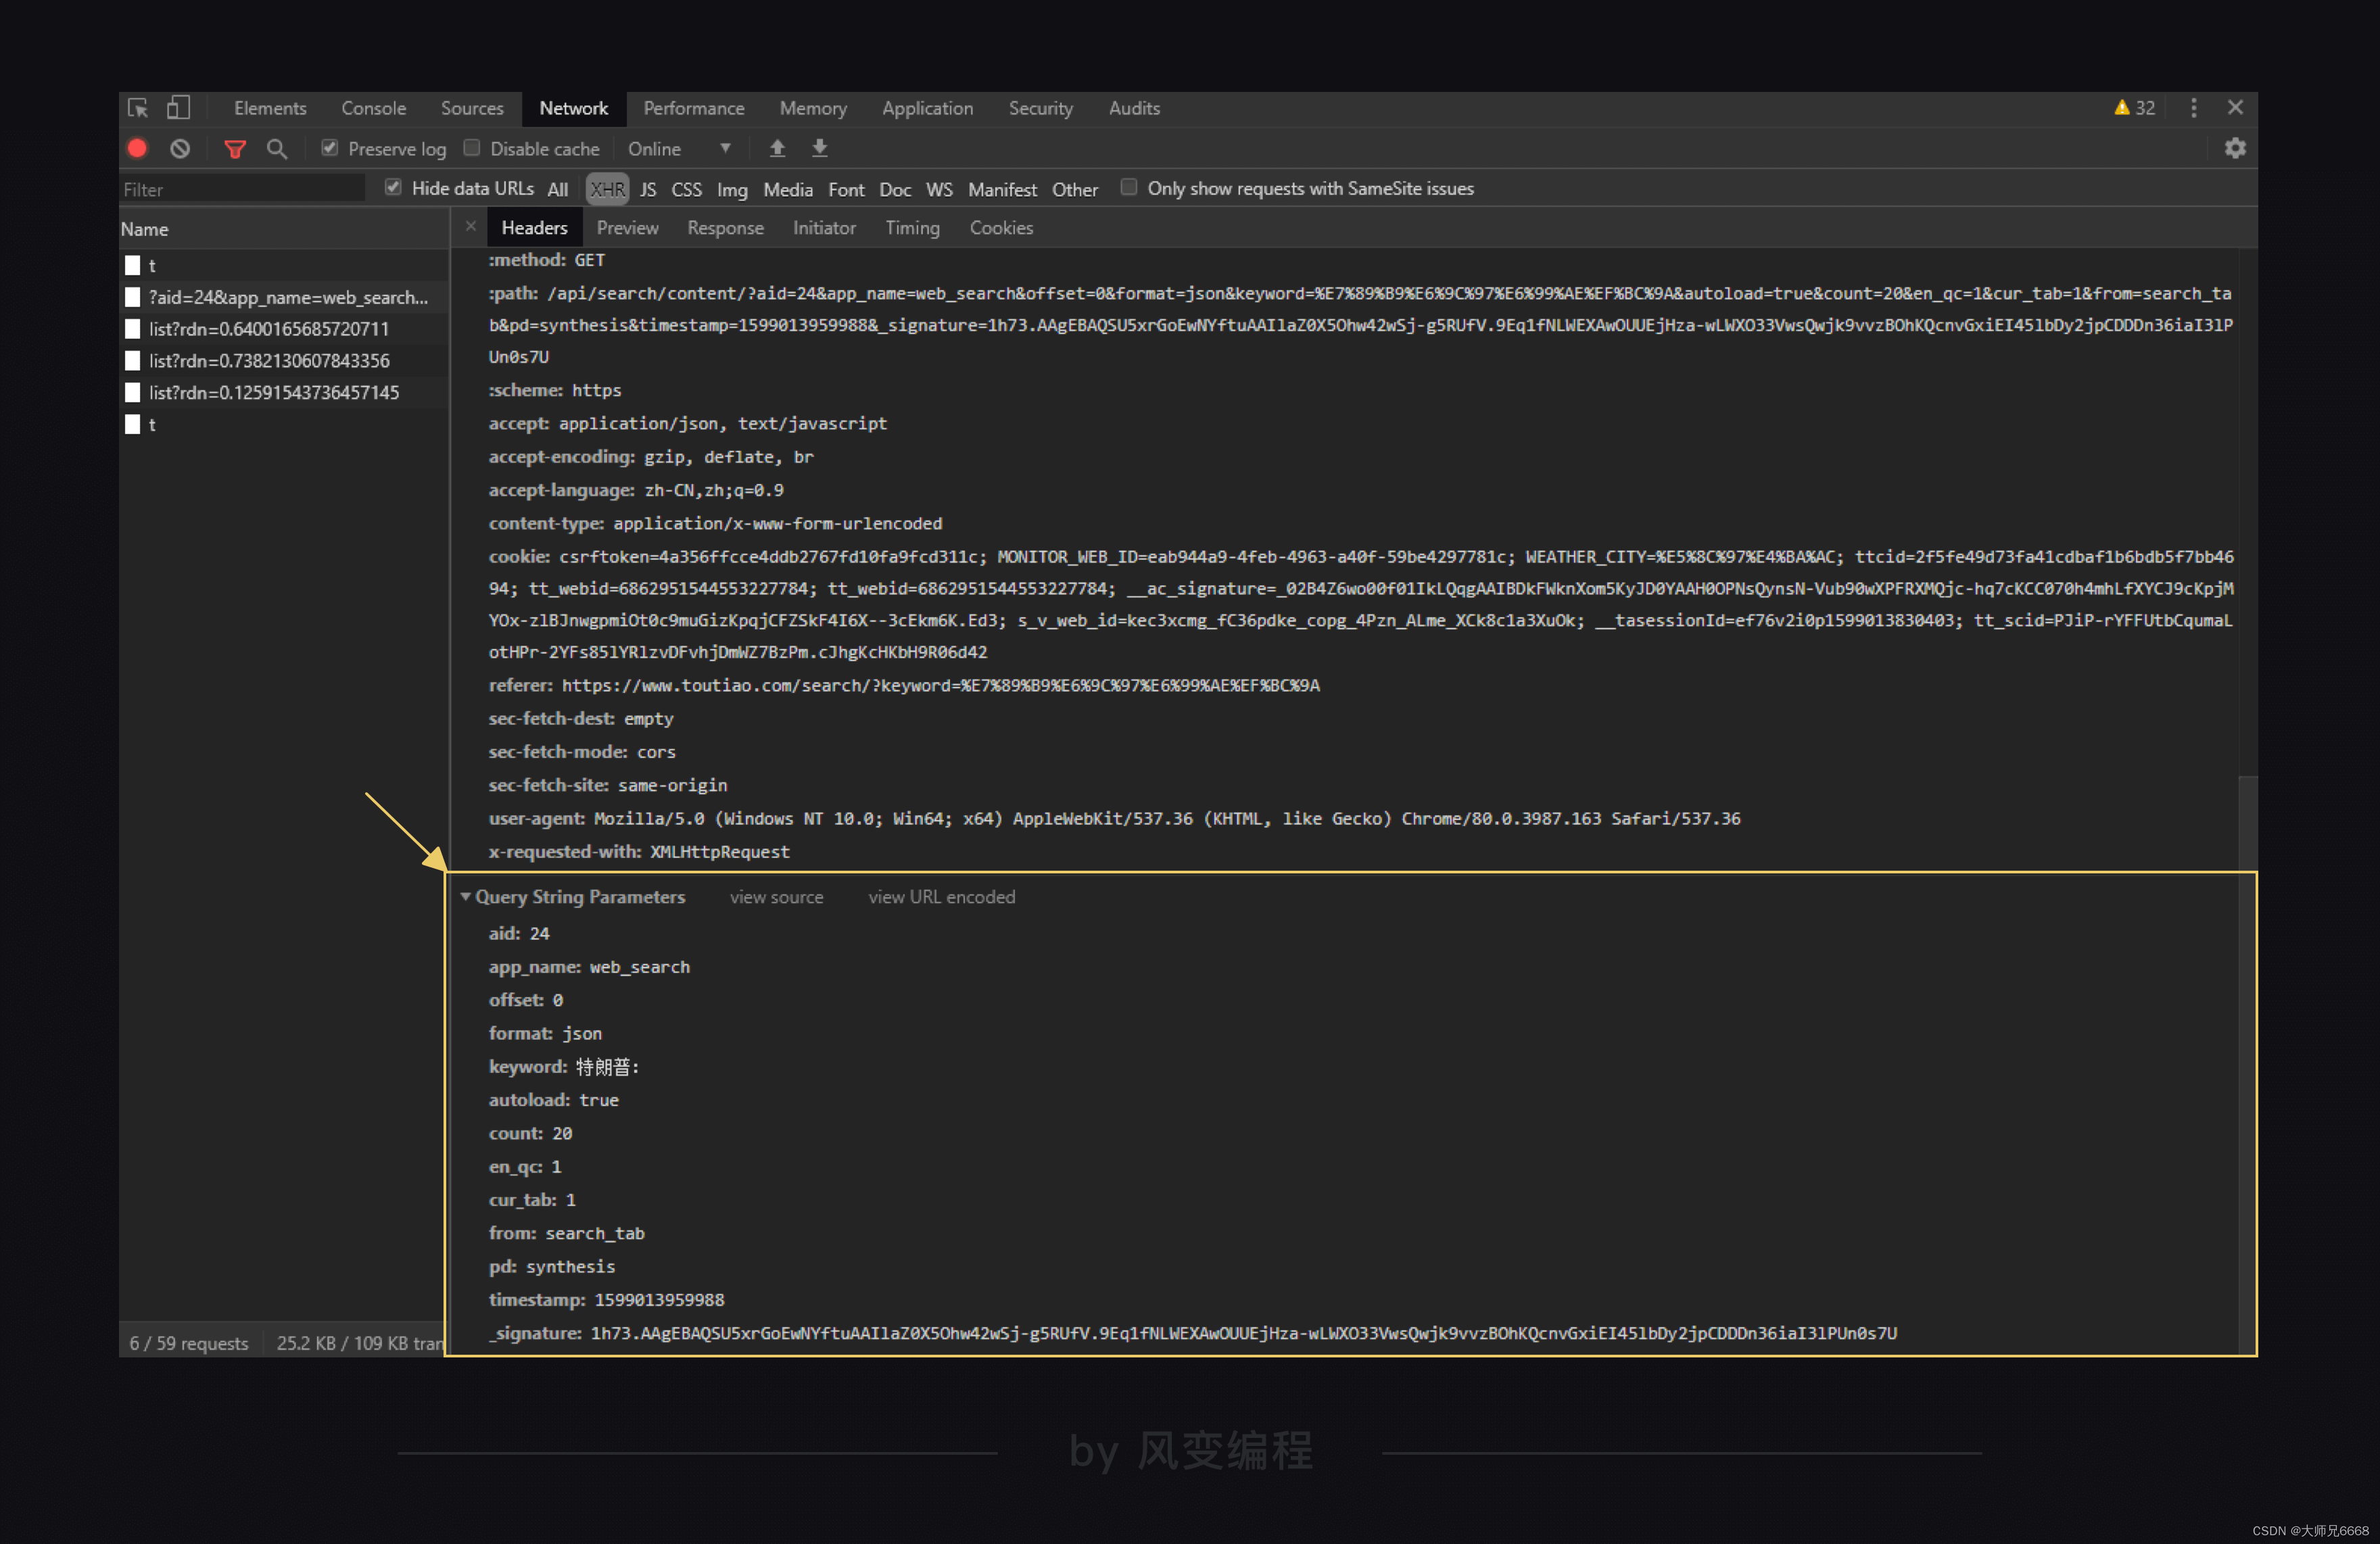Open the Timing tab
The width and height of the screenshot is (2380, 1544).
point(912,228)
